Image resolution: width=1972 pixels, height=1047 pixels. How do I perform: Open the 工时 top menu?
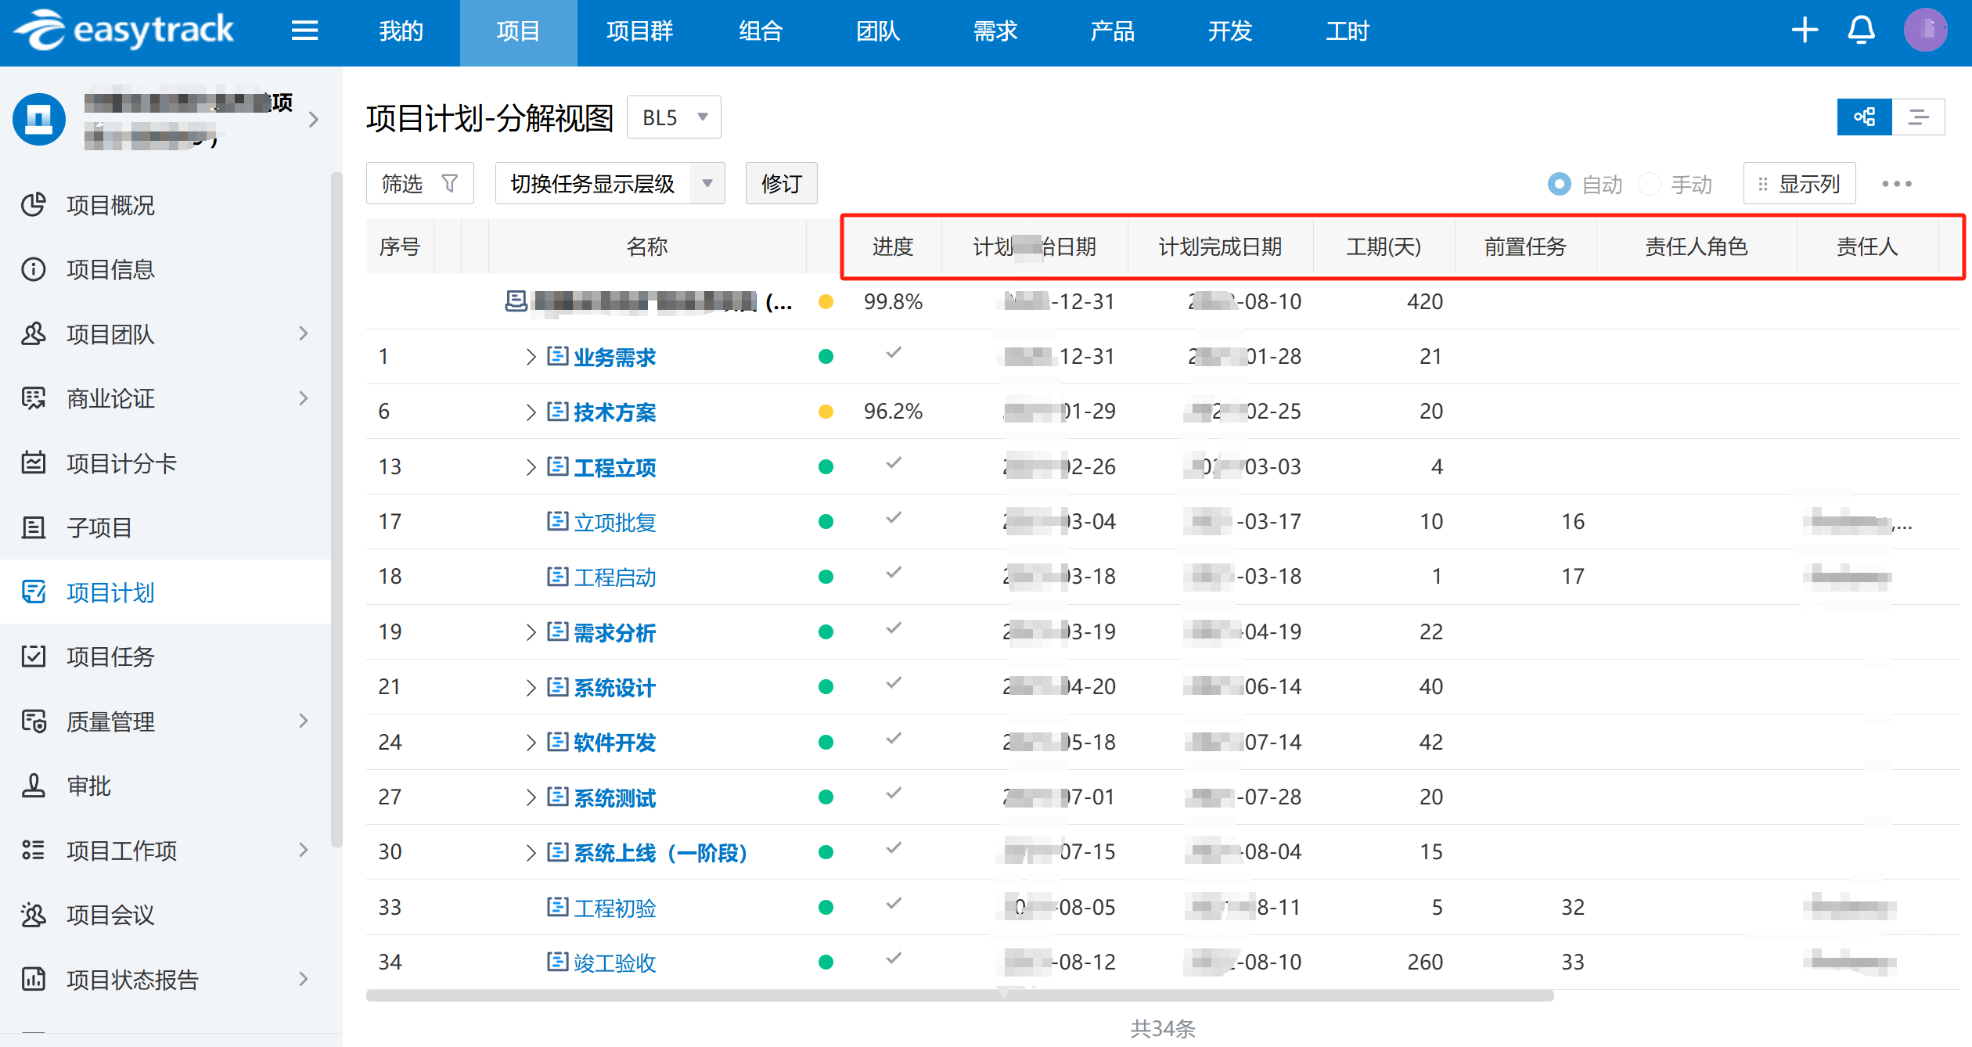click(1347, 31)
